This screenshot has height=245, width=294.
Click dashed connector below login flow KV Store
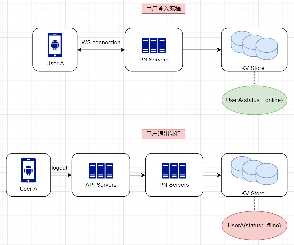pos(254,78)
